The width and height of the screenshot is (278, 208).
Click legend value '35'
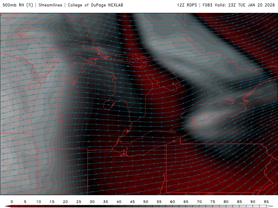click(106, 202)
